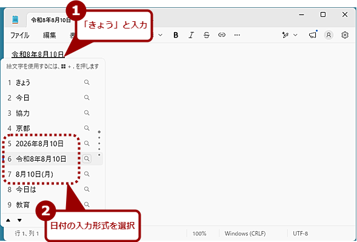This screenshot has width=357, height=242.
Task: Select the 令和8年8月10日 tab
Action: (51, 20)
